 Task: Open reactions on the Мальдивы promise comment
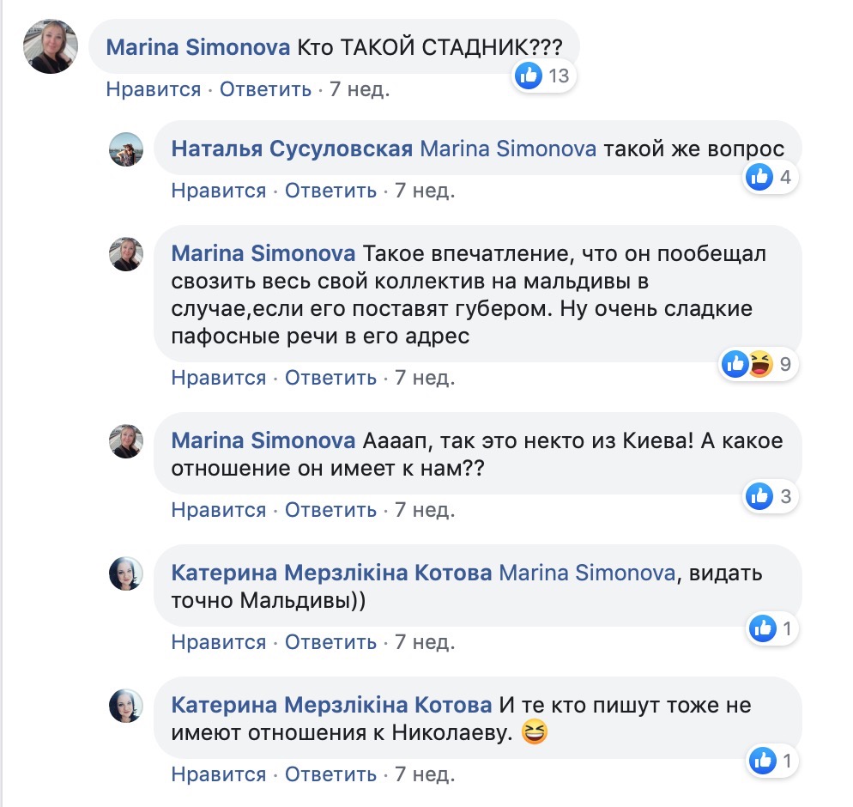pyautogui.click(x=747, y=365)
